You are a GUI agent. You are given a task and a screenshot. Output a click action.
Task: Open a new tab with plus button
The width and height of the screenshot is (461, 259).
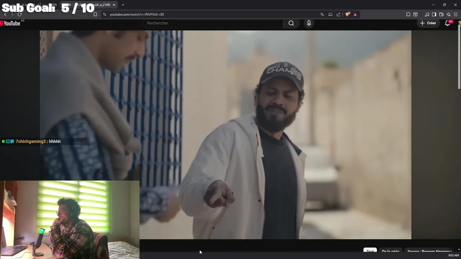(123, 5)
